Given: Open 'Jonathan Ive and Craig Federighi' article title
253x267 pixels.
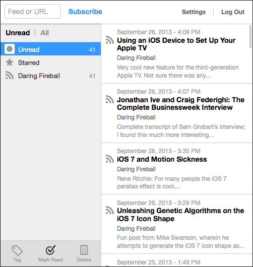Looking at the screenshot, I should [x=180, y=104].
